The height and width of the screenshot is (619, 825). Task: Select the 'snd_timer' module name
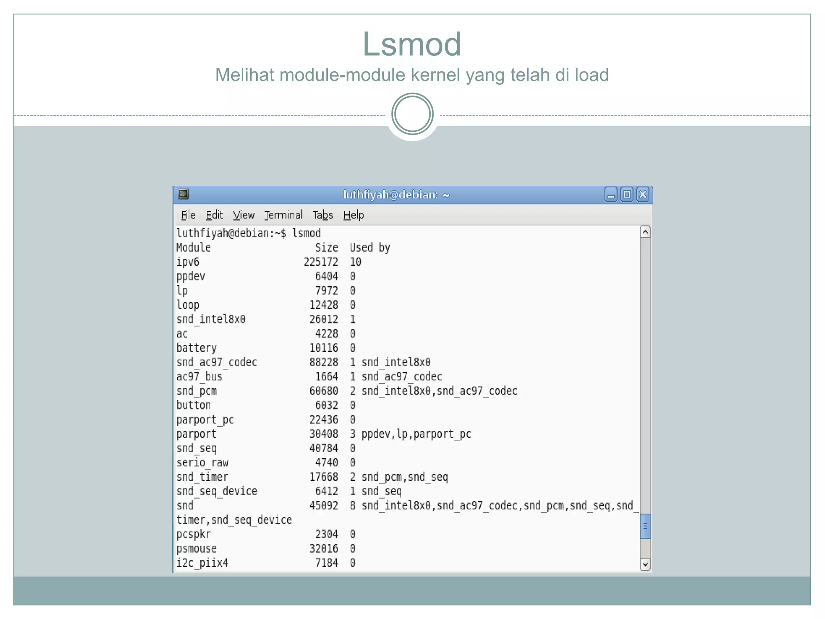[203, 477]
